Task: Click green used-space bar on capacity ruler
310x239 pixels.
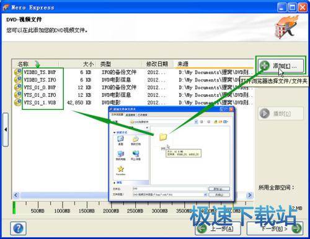Action: click(14, 207)
